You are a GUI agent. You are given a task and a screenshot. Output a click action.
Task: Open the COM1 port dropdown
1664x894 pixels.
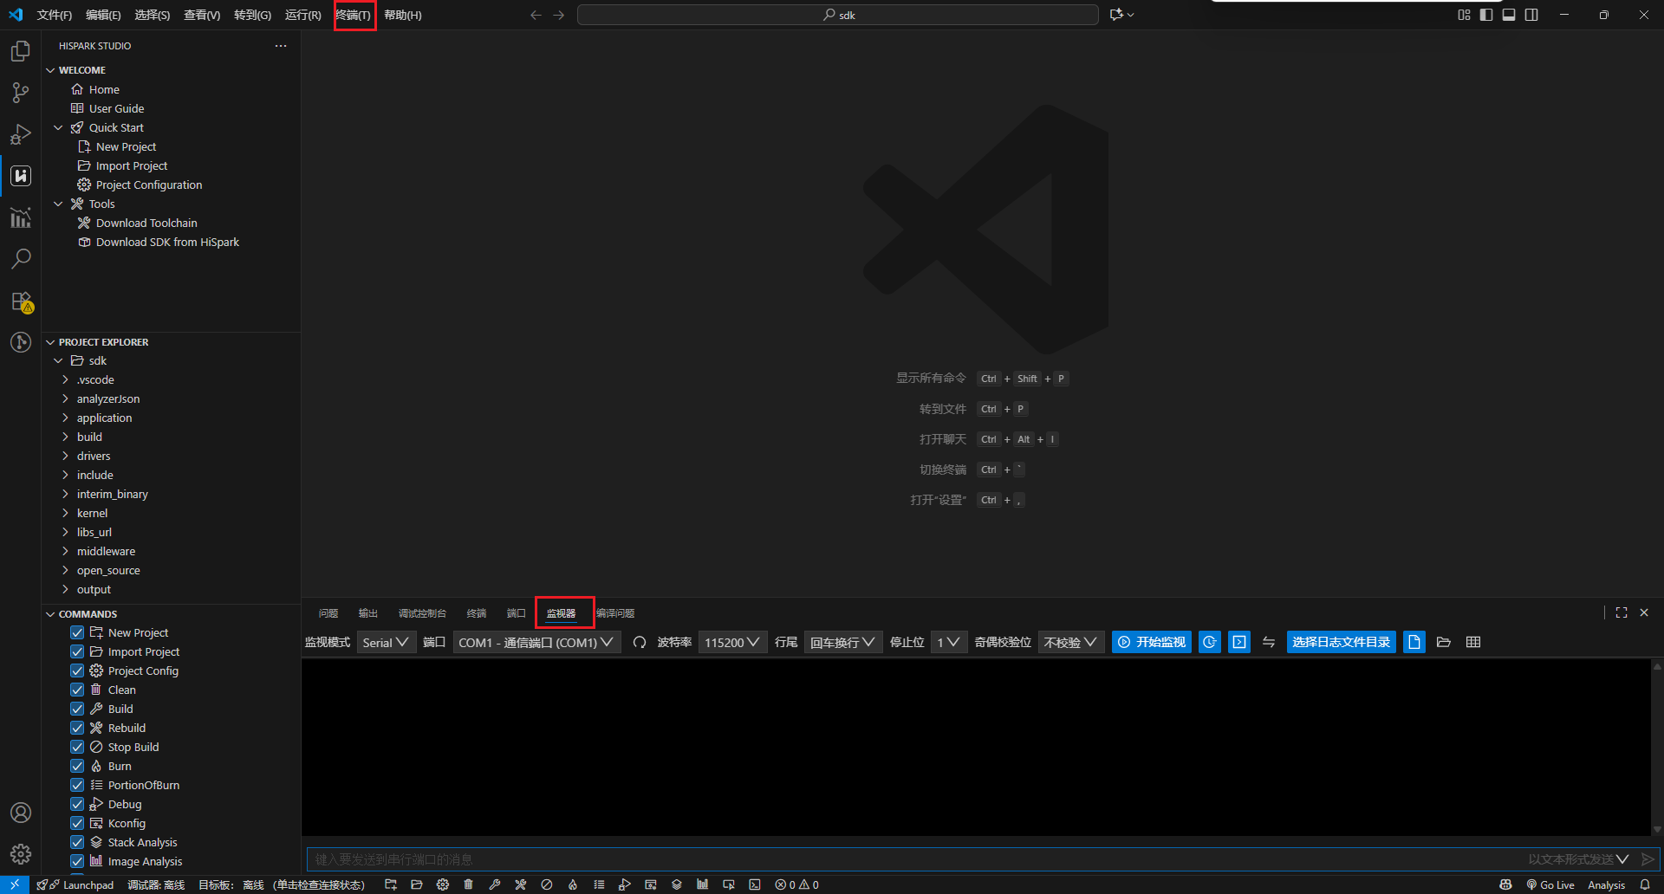click(x=536, y=642)
